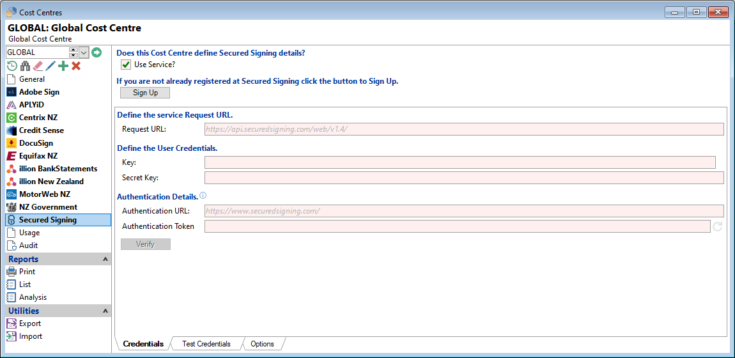
Task: Switch to the Options tab
Action: click(262, 344)
